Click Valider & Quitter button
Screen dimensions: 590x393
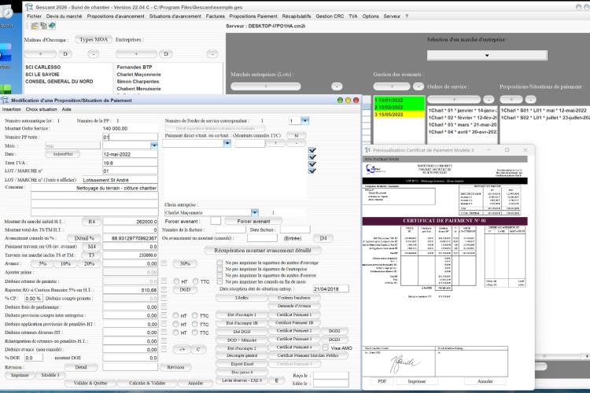tap(90, 383)
